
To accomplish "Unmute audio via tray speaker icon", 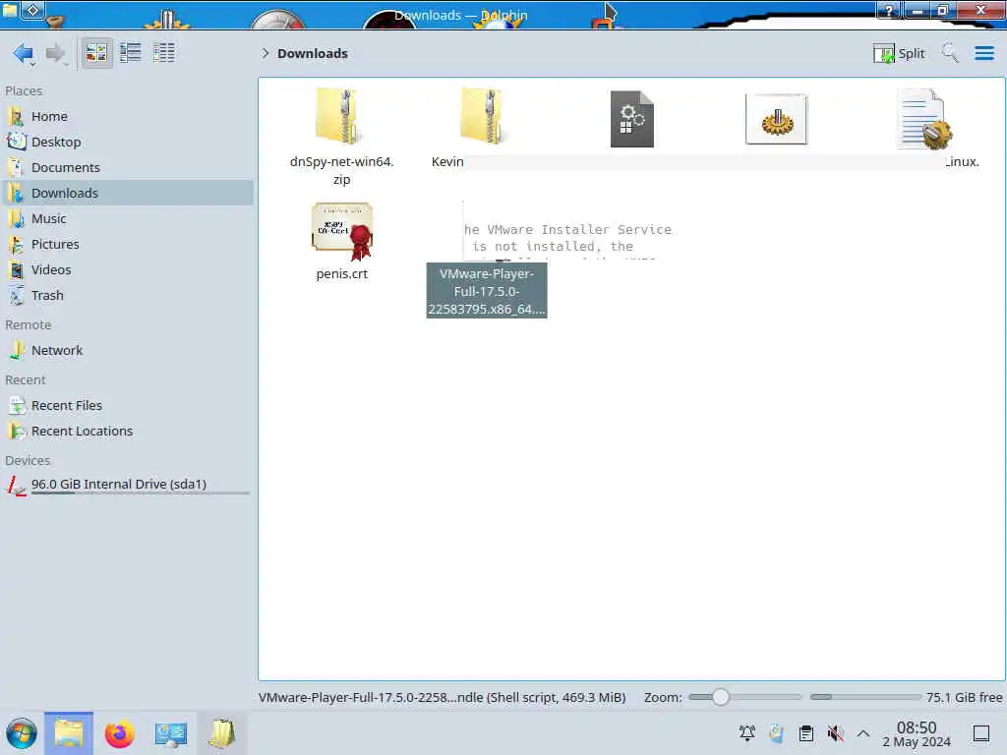I will (836, 733).
